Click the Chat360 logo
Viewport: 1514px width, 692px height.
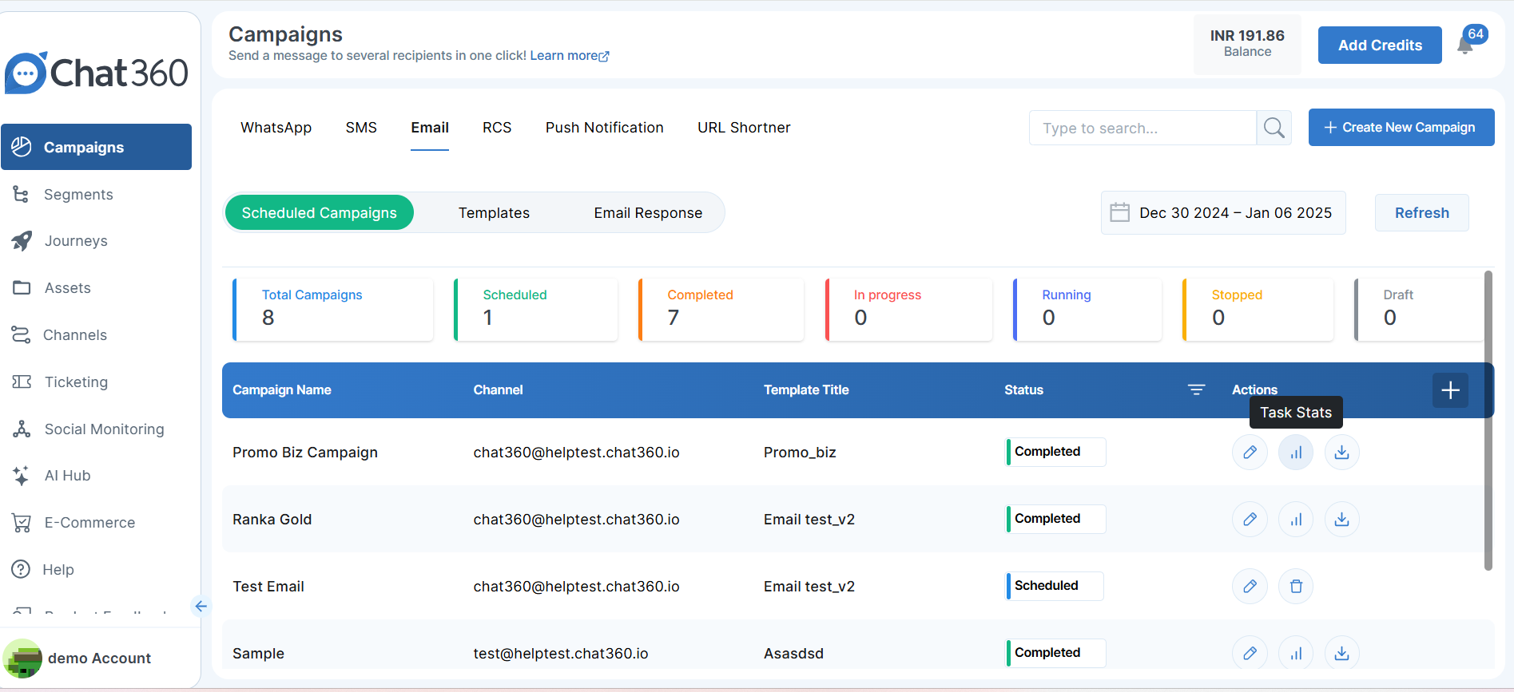97,73
